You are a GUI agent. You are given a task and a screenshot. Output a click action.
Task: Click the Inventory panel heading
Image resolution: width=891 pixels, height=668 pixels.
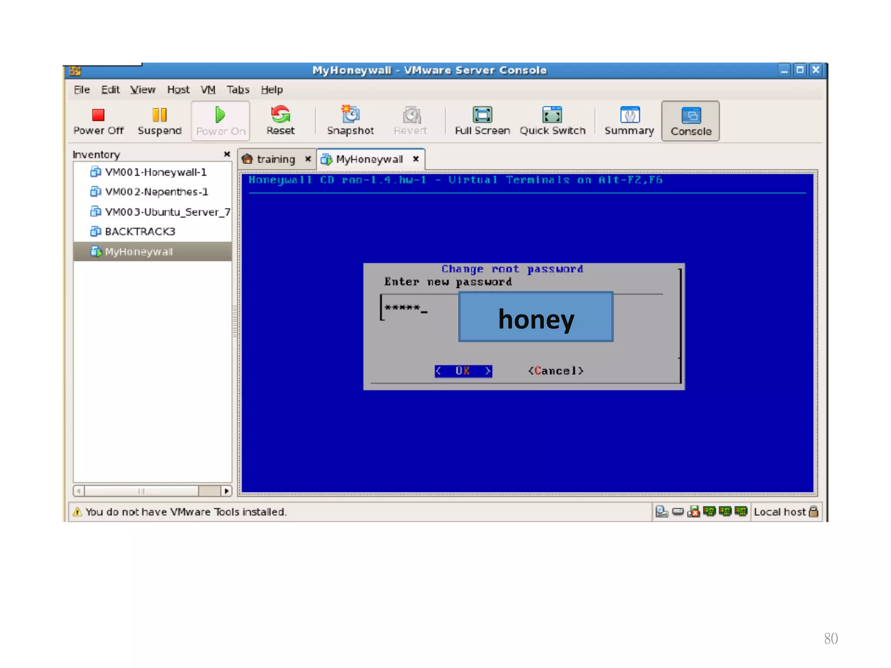96,155
